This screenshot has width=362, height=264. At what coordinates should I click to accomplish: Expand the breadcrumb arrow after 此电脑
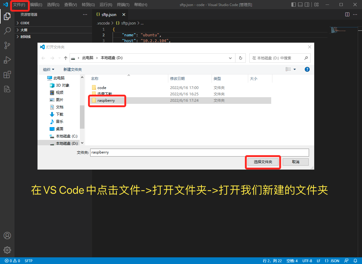click(x=97, y=58)
